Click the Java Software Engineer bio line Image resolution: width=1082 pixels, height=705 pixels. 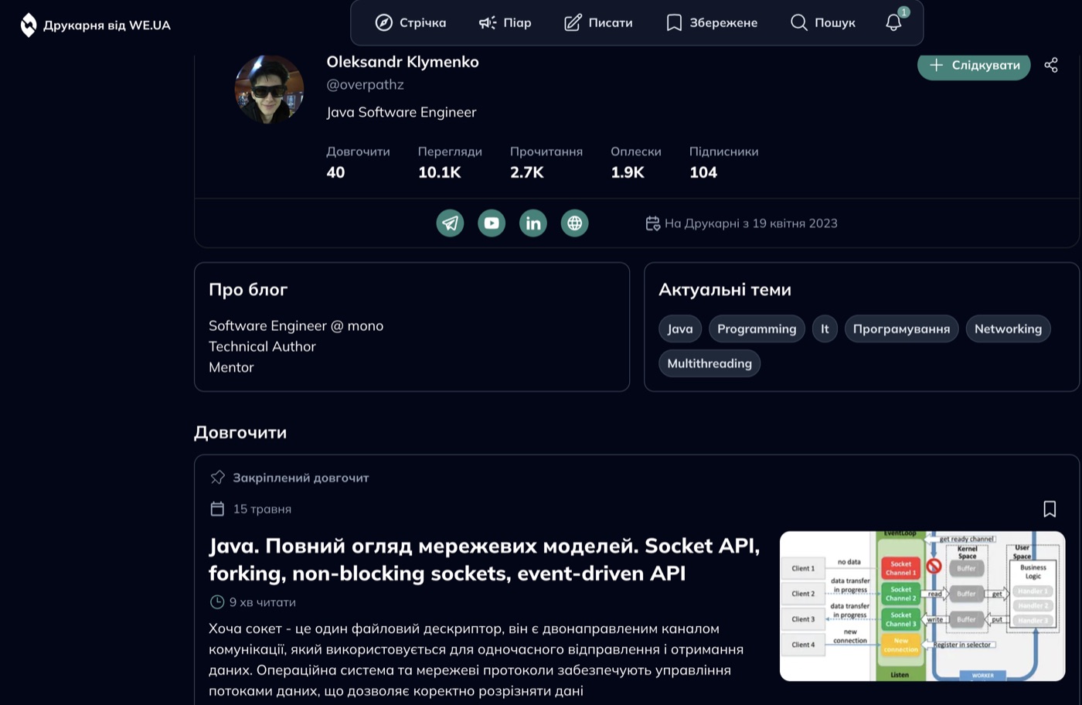(x=401, y=112)
